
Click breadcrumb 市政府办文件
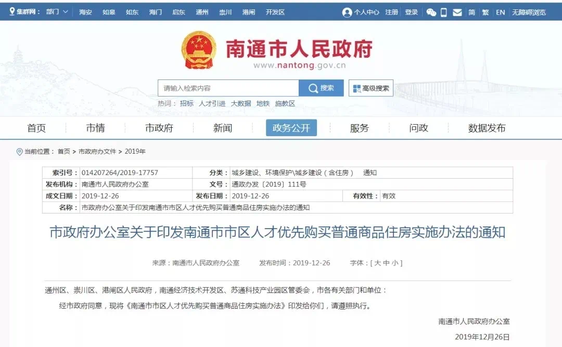coord(97,151)
